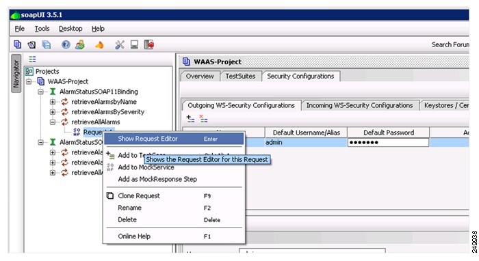Open the Tools menu

(x=42, y=29)
